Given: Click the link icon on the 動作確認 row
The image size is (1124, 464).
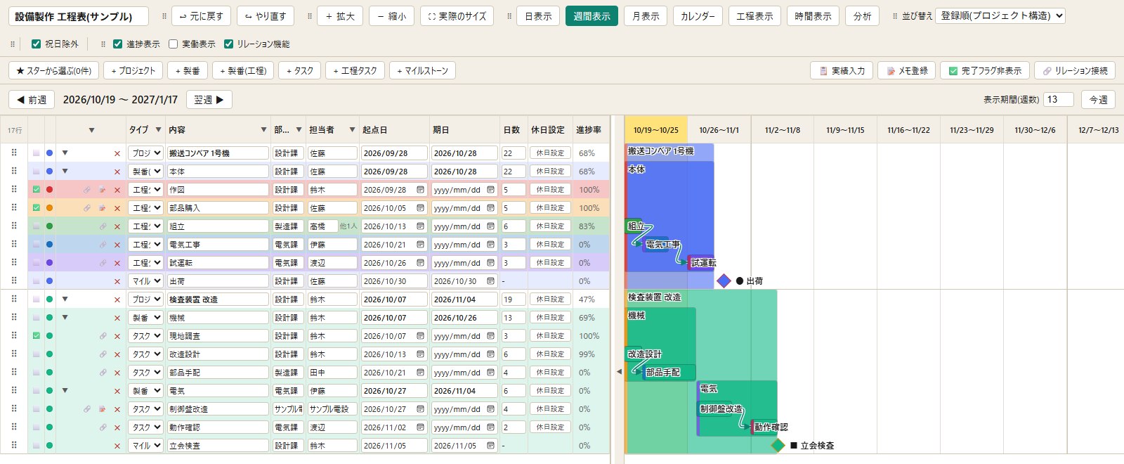Looking at the screenshot, I should [103, 427].
